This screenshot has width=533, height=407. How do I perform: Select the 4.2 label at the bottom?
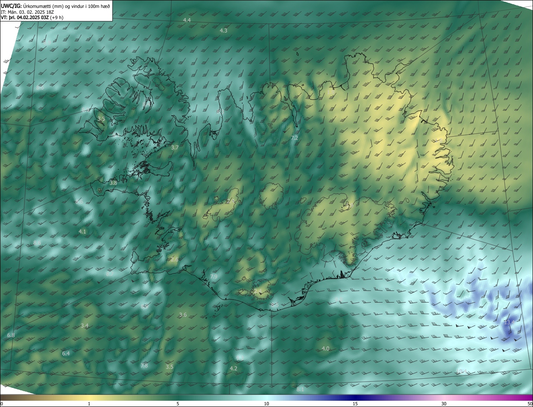pos(234,369)
